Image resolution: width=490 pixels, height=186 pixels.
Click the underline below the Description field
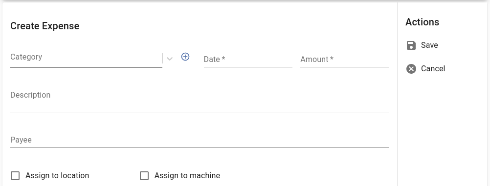200,112
